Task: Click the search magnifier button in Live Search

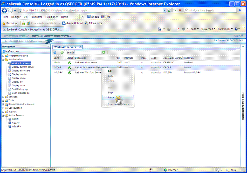Action: 240,10
